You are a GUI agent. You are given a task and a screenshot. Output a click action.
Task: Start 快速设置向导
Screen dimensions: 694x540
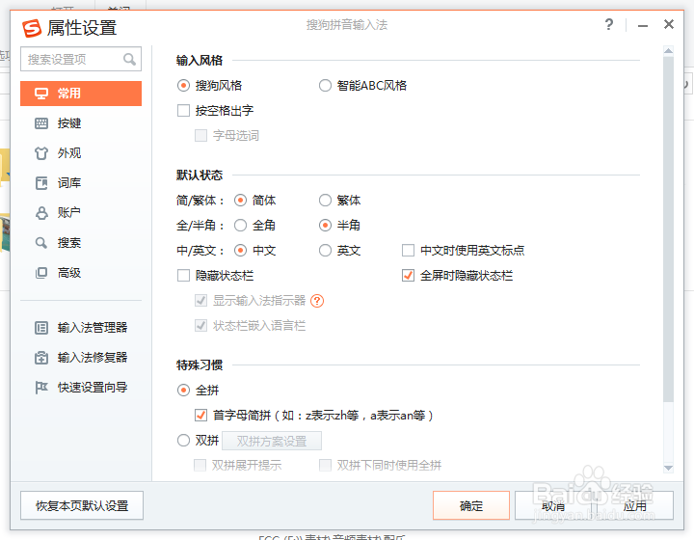81,388
